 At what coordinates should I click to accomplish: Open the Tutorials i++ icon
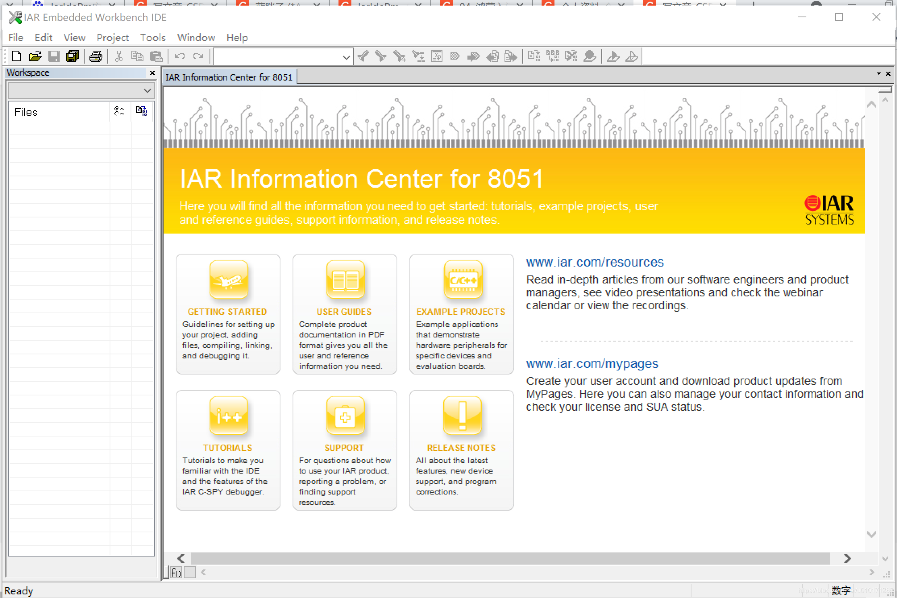(228, 416)
